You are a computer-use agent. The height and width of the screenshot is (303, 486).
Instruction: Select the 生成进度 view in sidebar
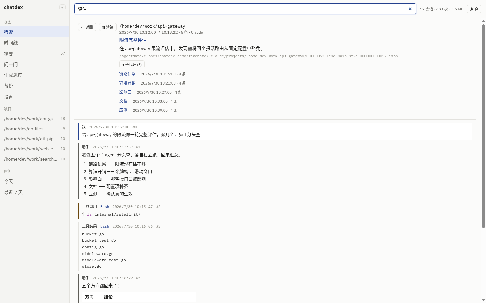point(34,75)
